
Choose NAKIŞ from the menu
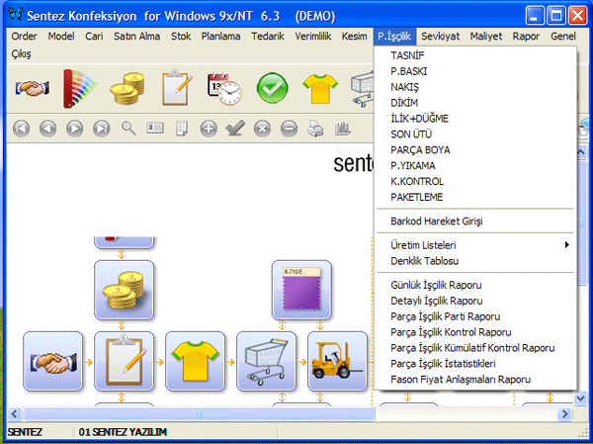click(476, 87)
